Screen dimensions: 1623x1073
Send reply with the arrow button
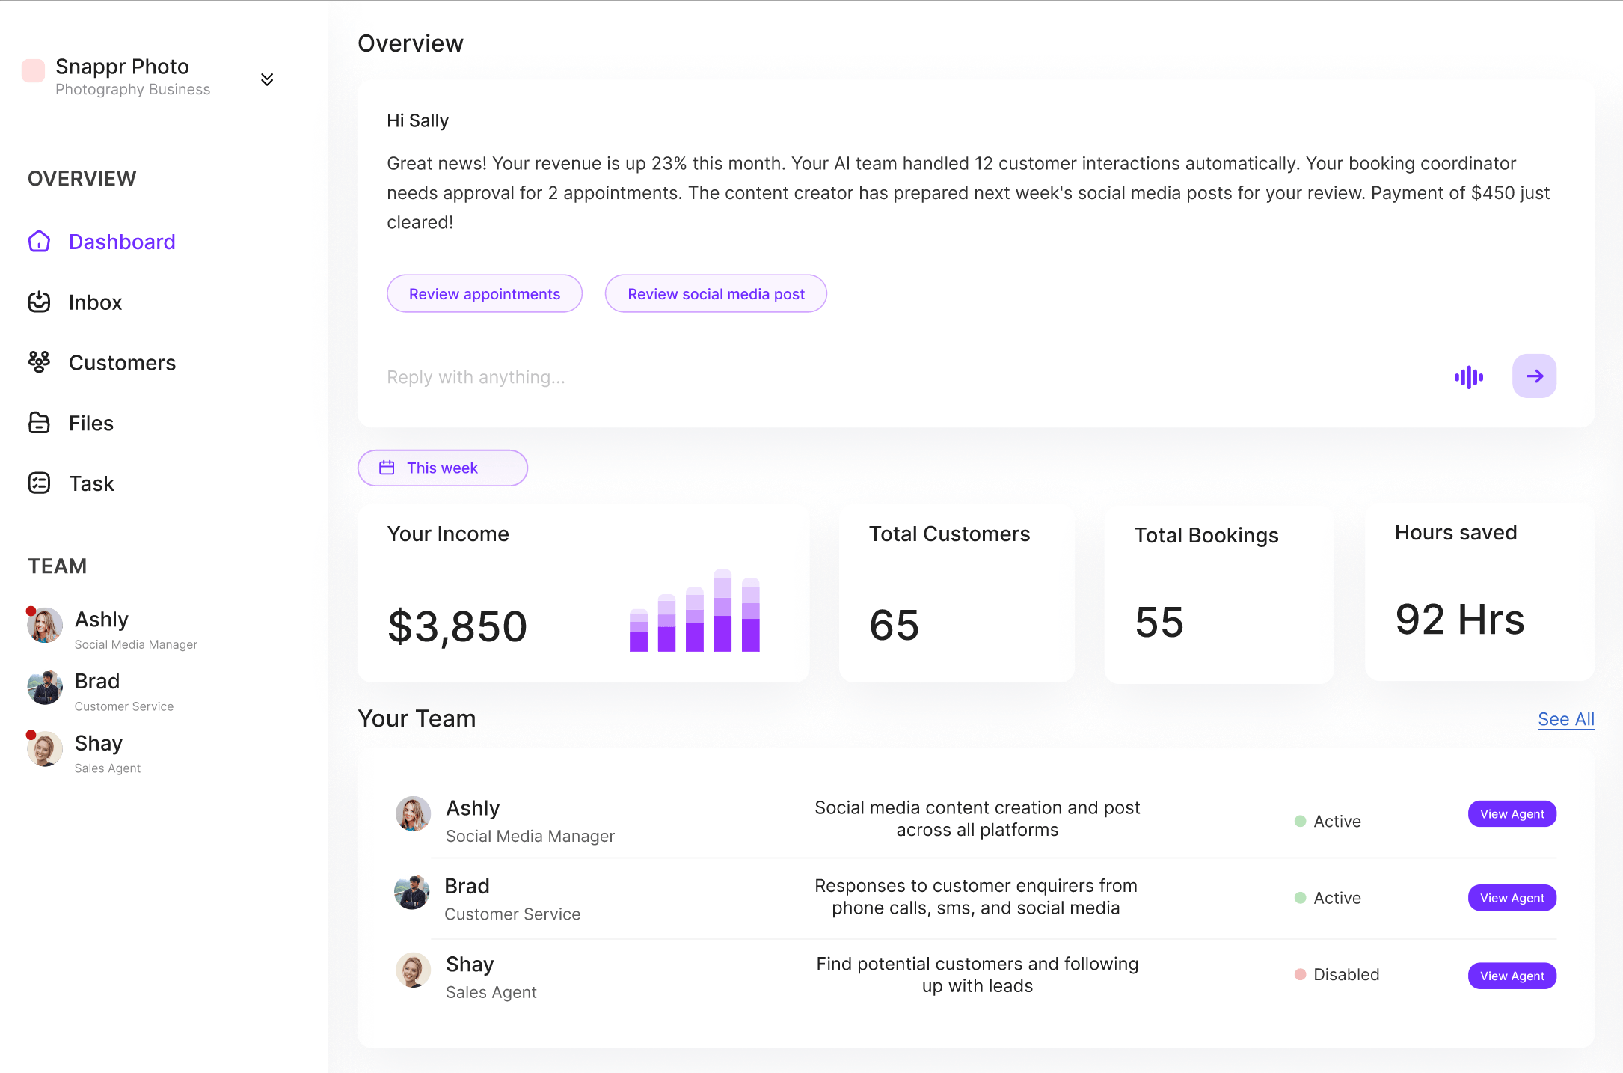(x=1533, y=376)
